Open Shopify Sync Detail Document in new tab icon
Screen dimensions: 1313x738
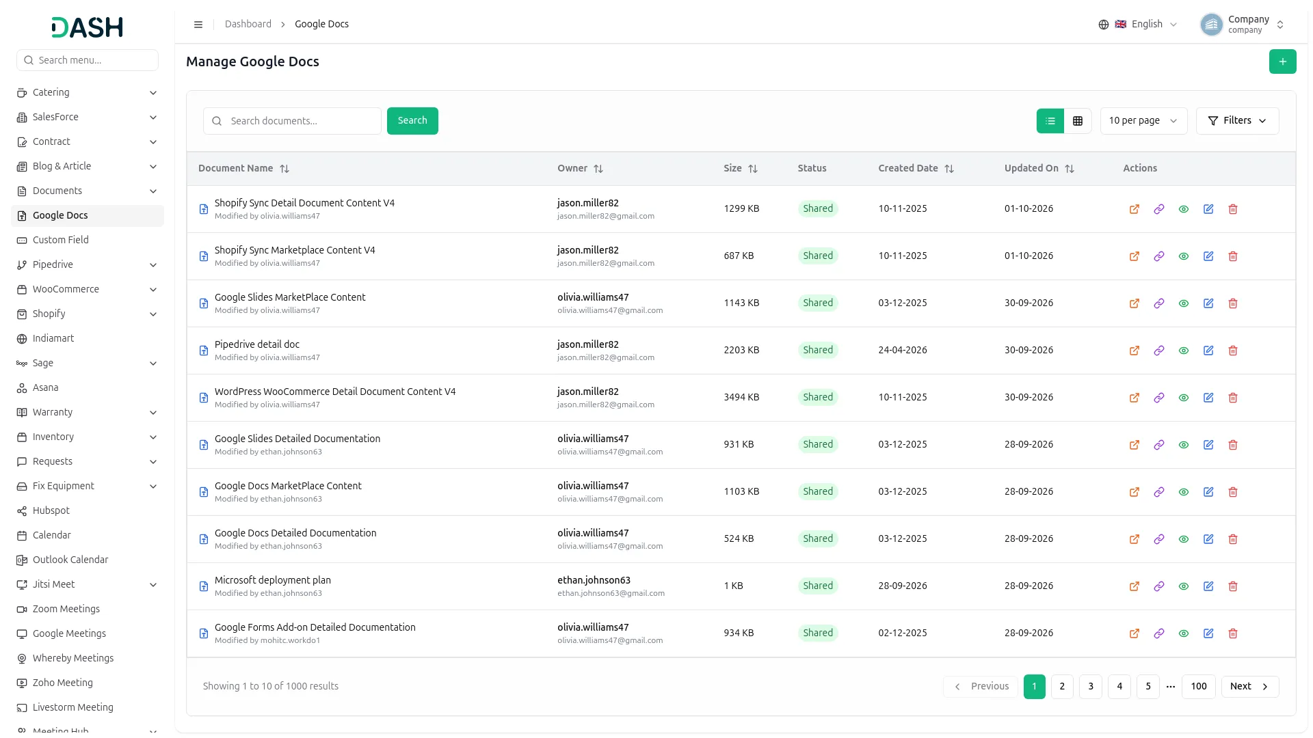(1134, 209)
